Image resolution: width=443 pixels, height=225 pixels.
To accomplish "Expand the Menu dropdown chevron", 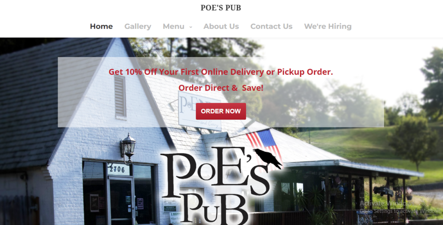I will point(191,27).
